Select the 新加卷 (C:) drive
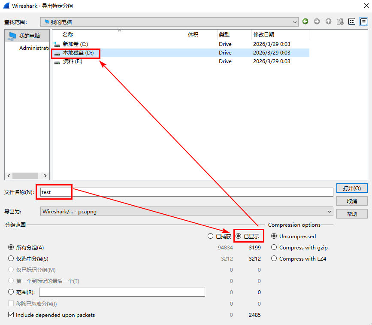The width and height of the screenshot is (372, 325). [75, 44]
